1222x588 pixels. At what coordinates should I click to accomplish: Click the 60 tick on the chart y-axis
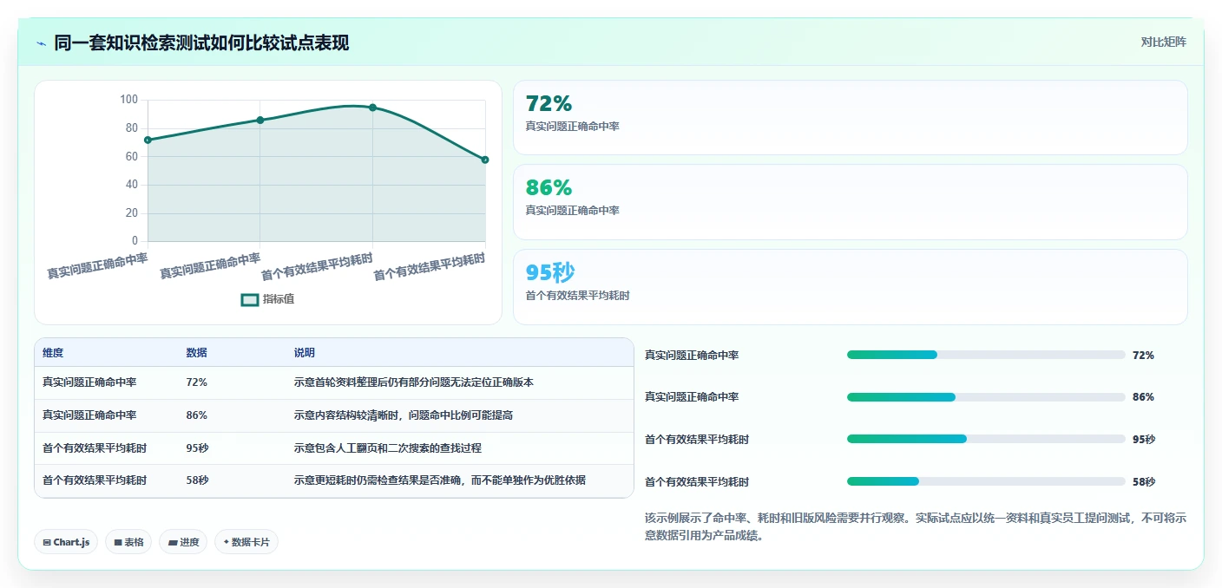[132, 156]
